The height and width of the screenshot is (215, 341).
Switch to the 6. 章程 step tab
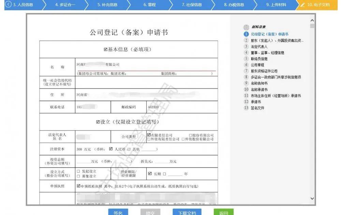point(150,5)
